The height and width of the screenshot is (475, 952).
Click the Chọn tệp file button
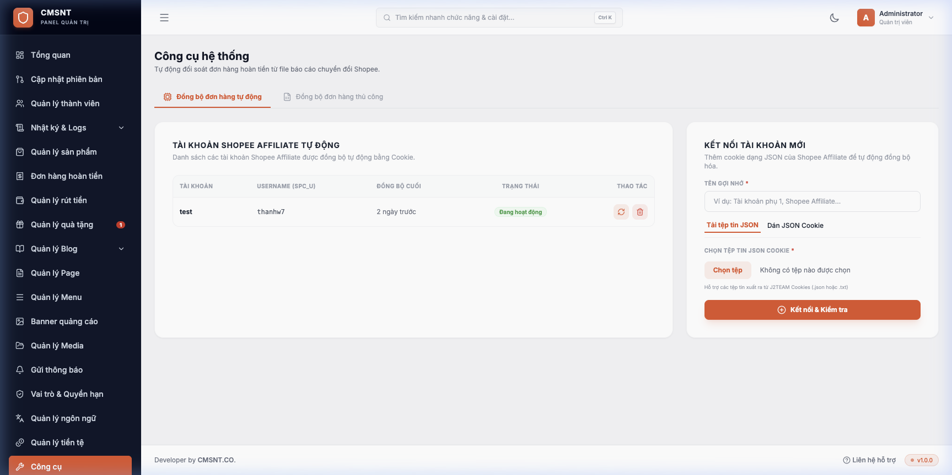728,270
